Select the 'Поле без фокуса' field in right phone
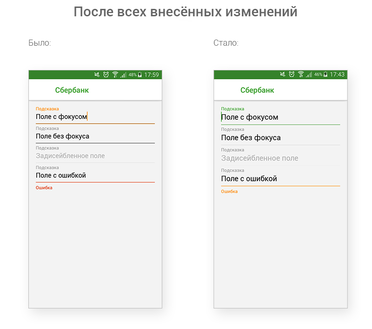Screen dimensions: 372x329 click(x=280, y=137)
